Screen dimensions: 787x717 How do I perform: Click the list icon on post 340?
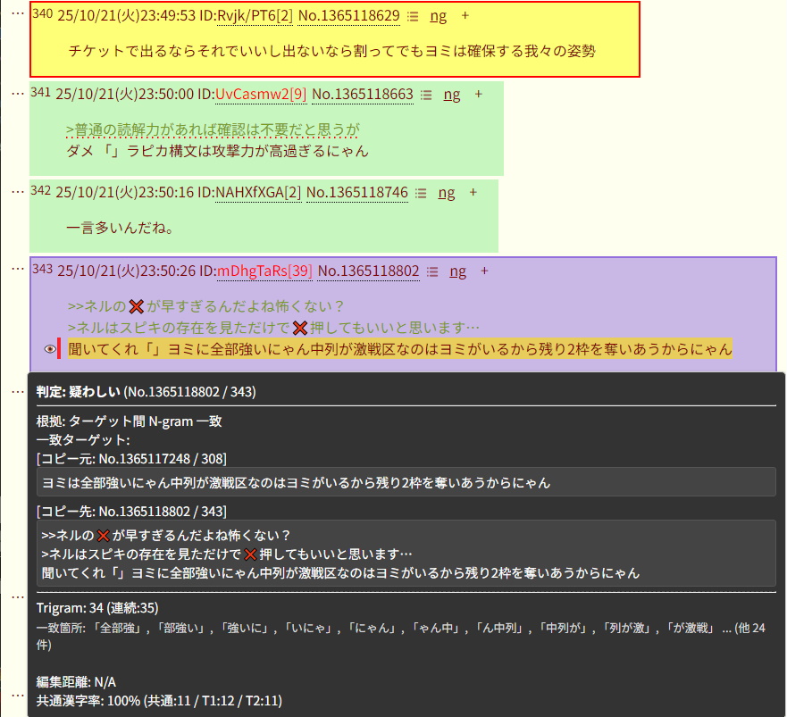coord(412,16)
